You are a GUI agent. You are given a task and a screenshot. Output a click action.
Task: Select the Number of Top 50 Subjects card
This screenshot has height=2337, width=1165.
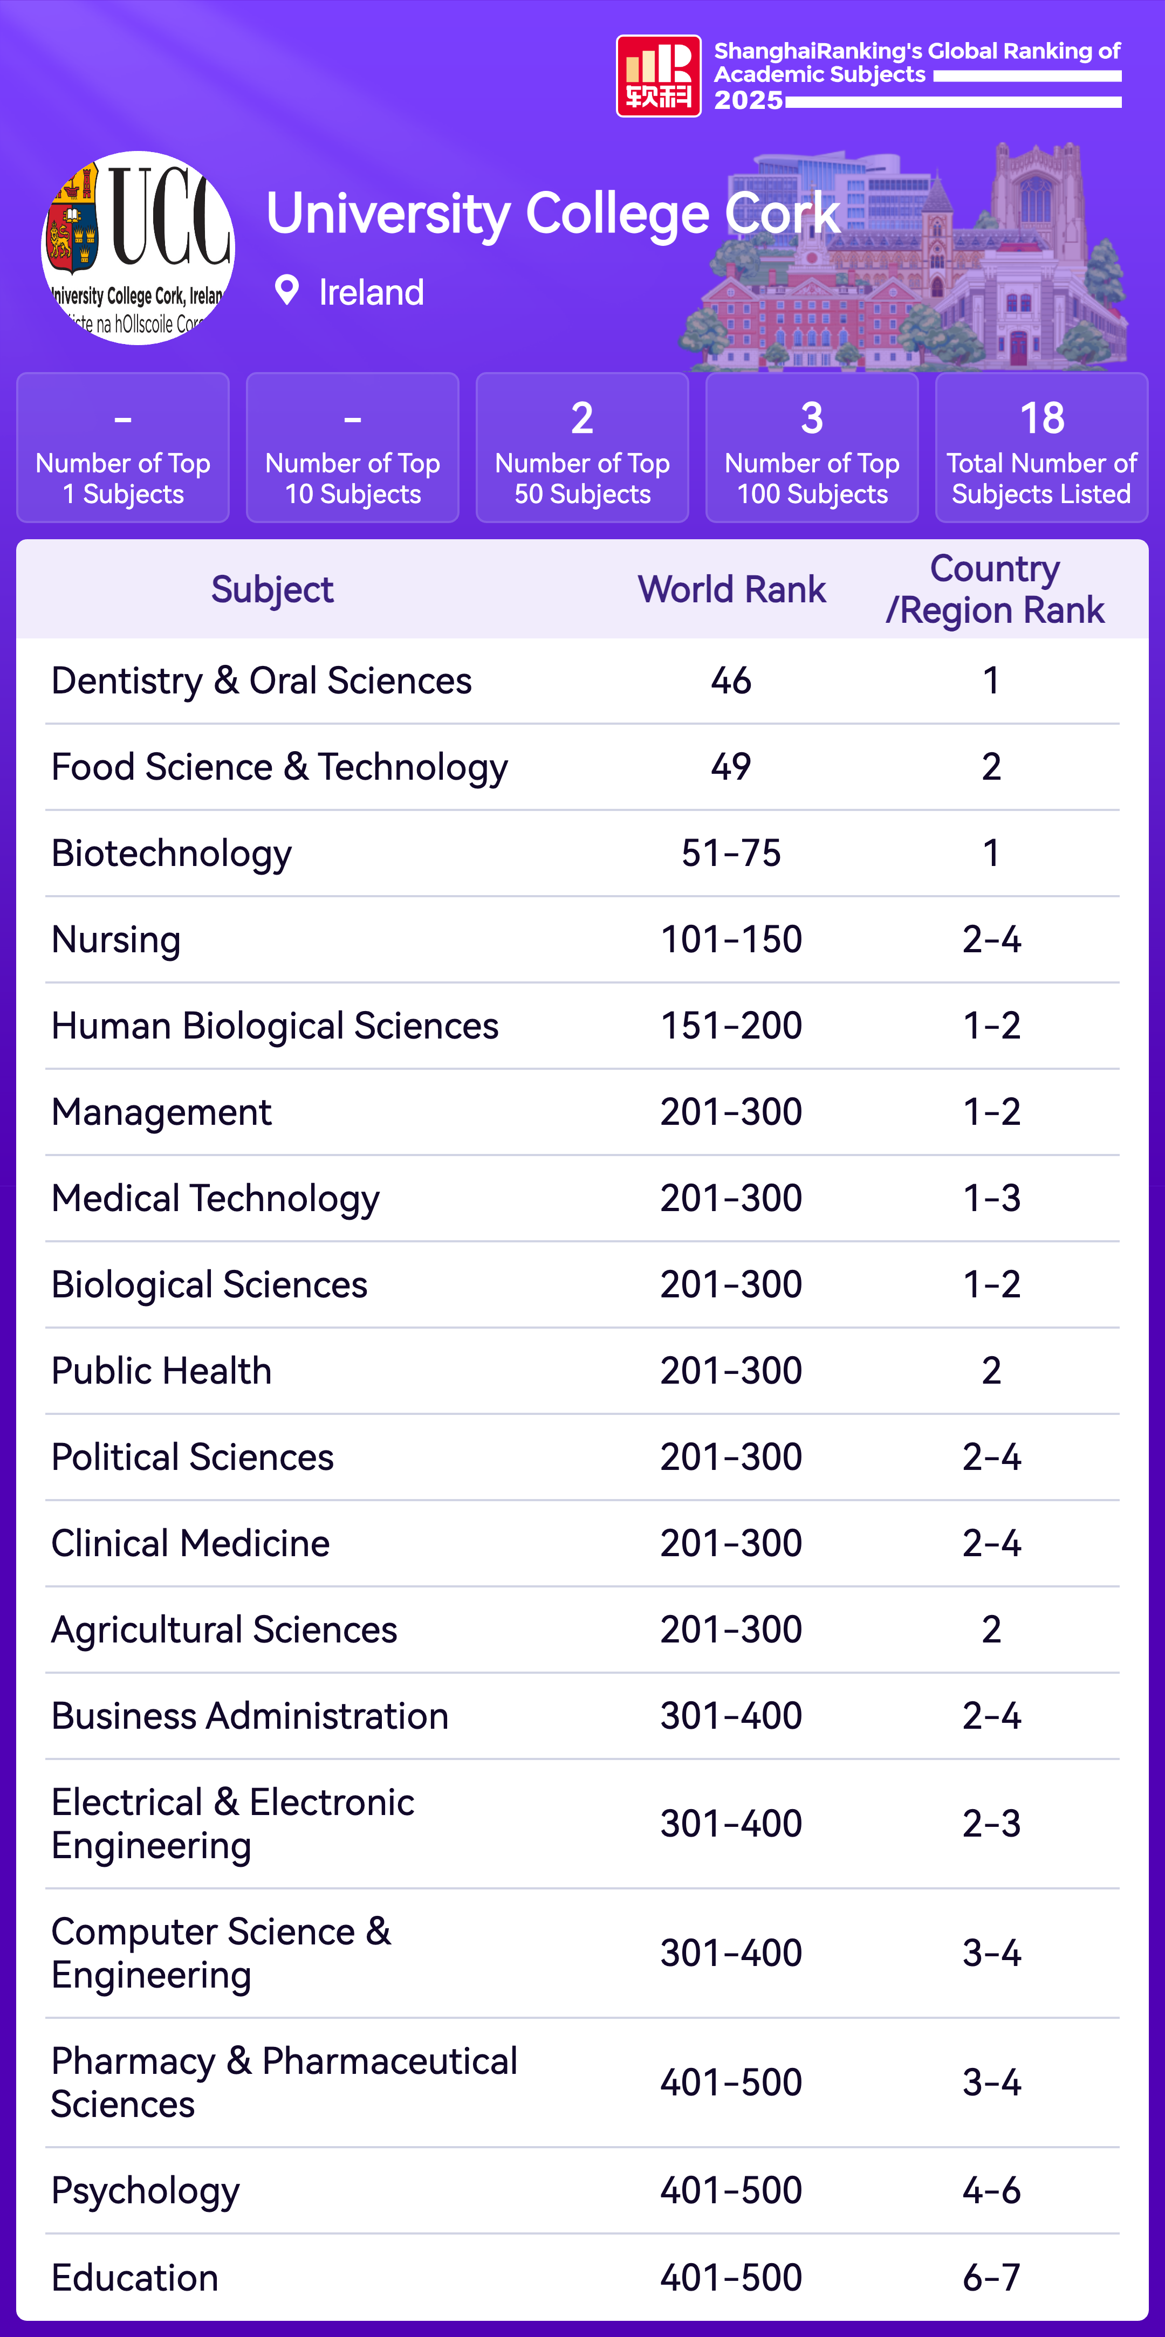click(581, 448)
